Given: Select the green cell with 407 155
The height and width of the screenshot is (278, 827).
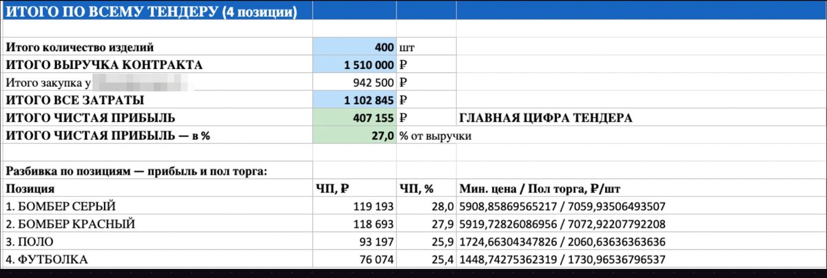Looking at the screenshot, I should click(354, 118).
